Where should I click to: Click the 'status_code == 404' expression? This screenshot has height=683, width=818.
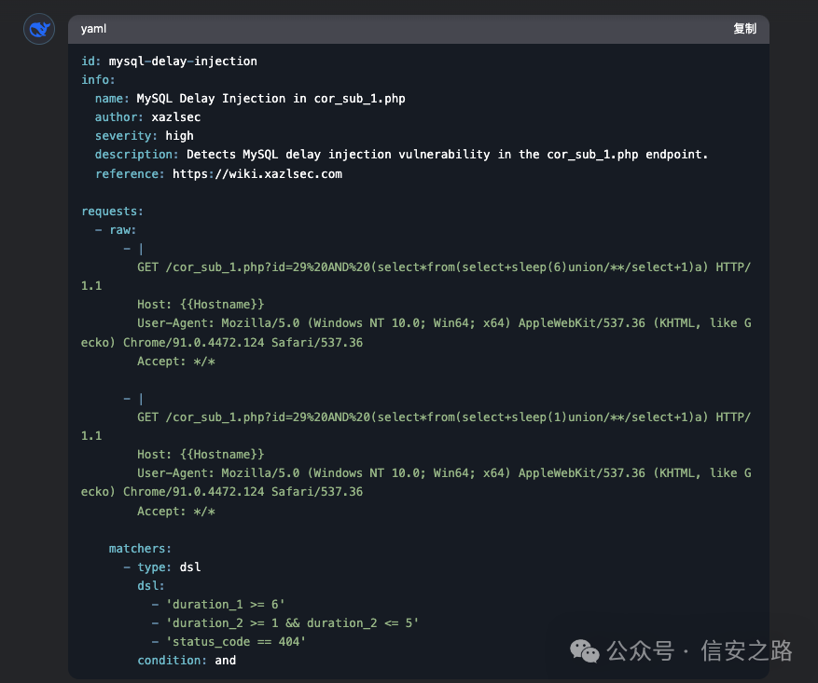coord(236,642)
